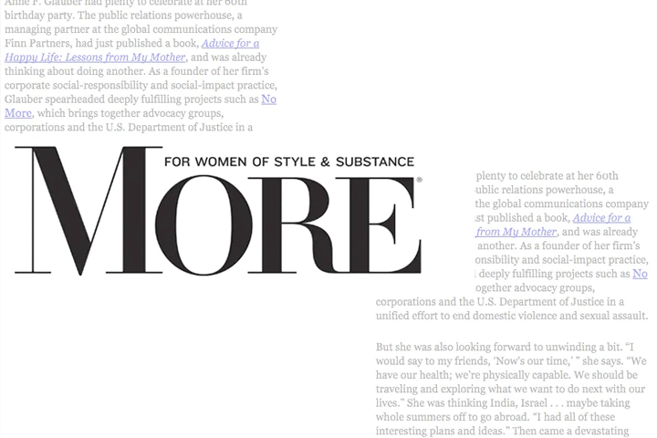Click the text "Glauber spearheaded deeply fulfilling projects"
The width and height of the screenshot is (657, 438).
[114, 99]
